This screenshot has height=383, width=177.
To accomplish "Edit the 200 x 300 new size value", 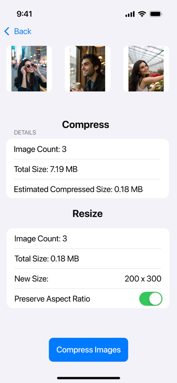I will click(x=143, y=279).
